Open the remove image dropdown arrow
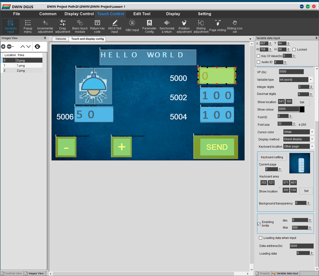 (13, 47)
